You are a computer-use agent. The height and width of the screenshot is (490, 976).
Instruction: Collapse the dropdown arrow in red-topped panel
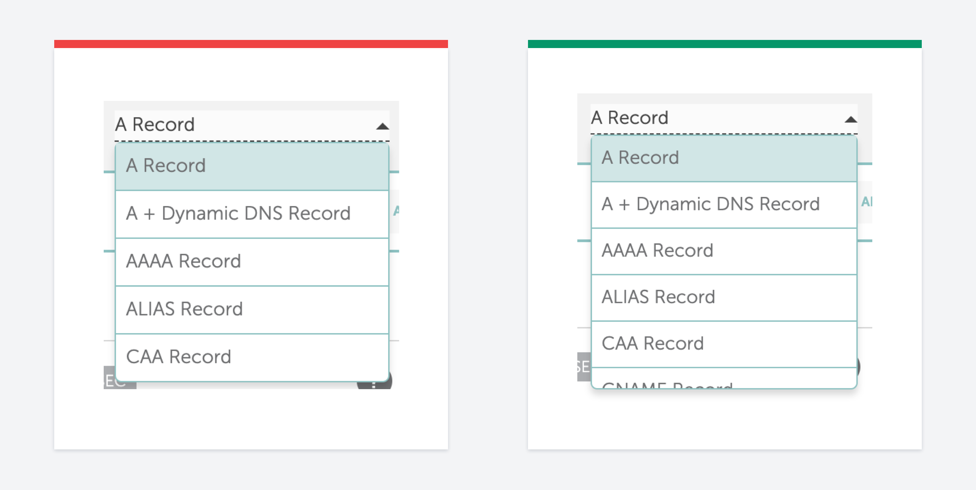[382, 126]
